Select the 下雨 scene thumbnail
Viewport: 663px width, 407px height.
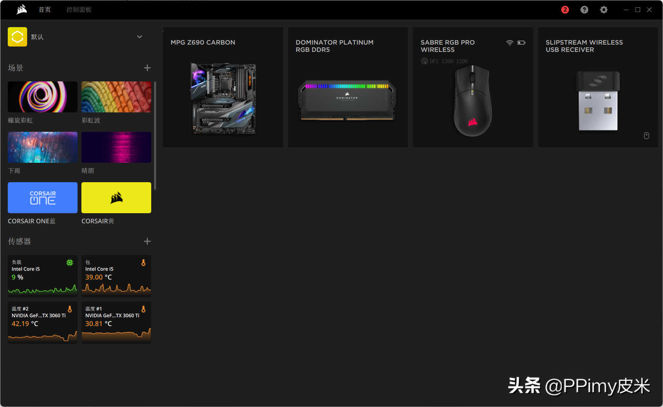(x=43, y=147)
